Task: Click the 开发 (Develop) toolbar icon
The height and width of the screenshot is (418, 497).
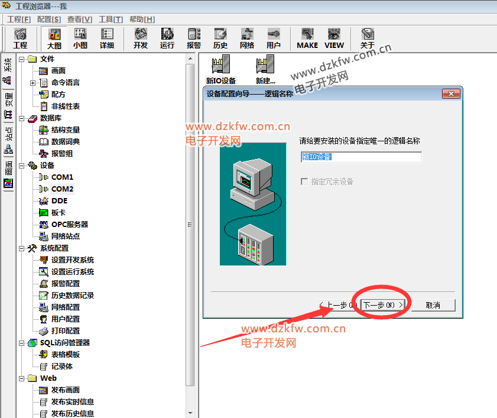Action: tap(141, 38)
